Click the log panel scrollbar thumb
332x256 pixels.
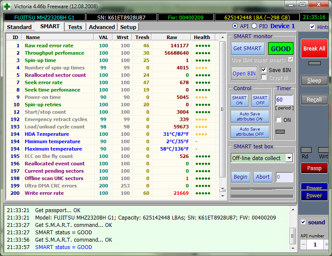point(293,236)
